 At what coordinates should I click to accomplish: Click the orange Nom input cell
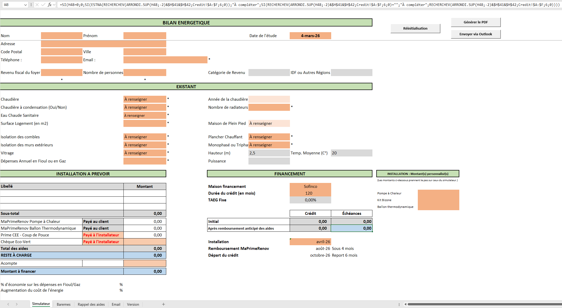click(61, 36)
